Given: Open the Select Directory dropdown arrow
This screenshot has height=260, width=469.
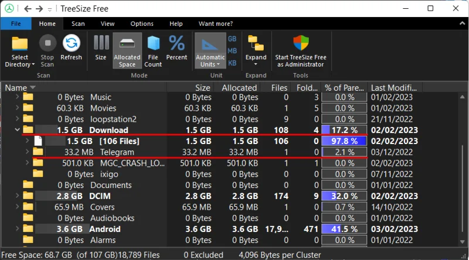Looking at the screenshot, I should pyautogui.click(x=33, y=64).
